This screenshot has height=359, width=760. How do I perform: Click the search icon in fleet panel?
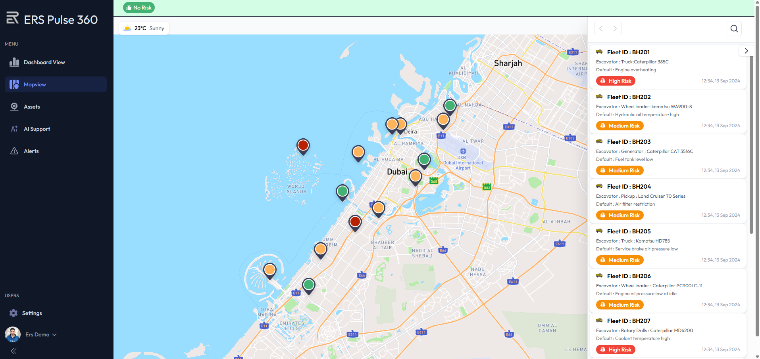tap(734, 29)
